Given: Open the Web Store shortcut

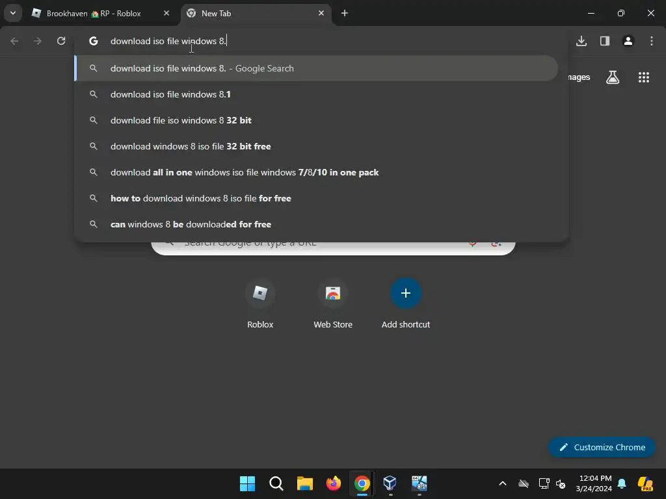Looking at the screenshot, I should 333,303.
